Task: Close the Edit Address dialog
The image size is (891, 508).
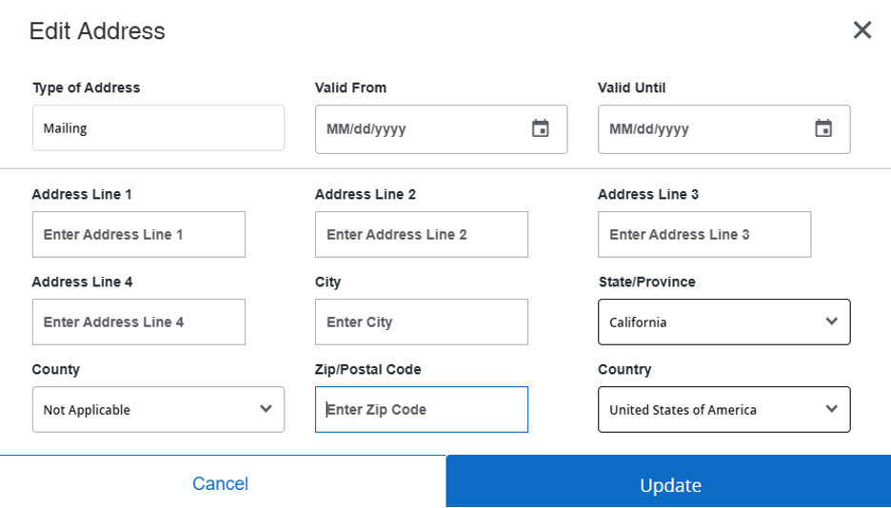Action: 862,30
